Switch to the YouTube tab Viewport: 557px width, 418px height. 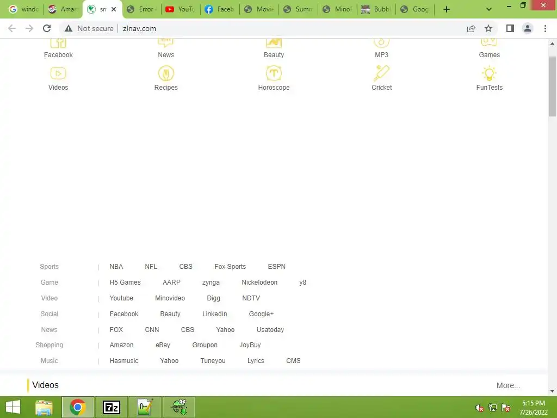pyautogui.click(x=181, y=9)
